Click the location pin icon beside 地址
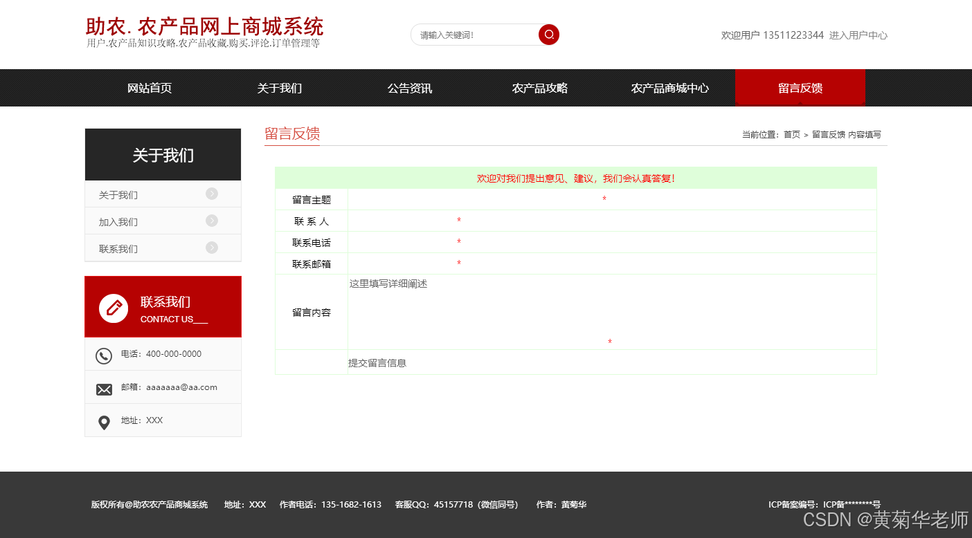Image resolution: width=972 pixels, height=538 pixels. [104, 423]
